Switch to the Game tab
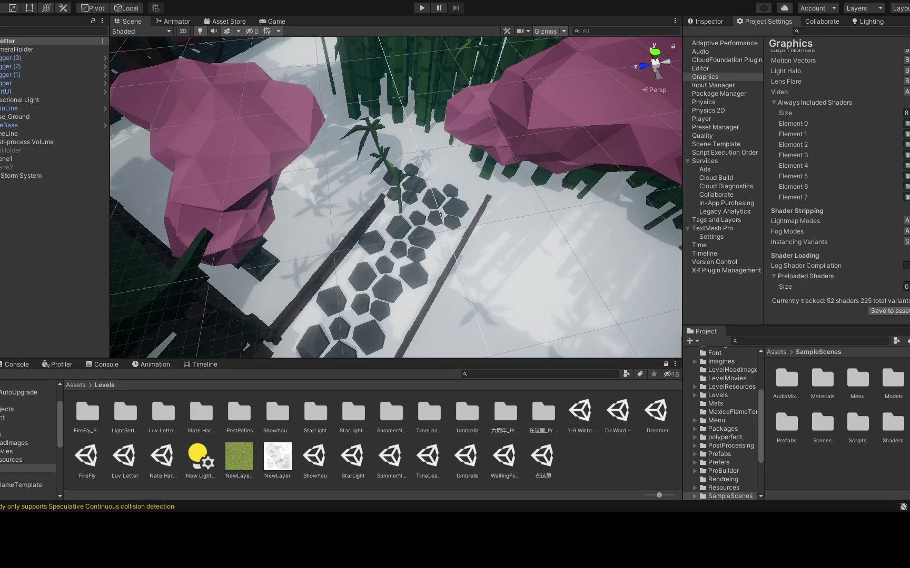Image resolution: width=910 pixels, height=568 pixels. point(272,21)
